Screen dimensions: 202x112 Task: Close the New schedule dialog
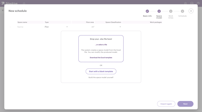[x=191, y=11]
